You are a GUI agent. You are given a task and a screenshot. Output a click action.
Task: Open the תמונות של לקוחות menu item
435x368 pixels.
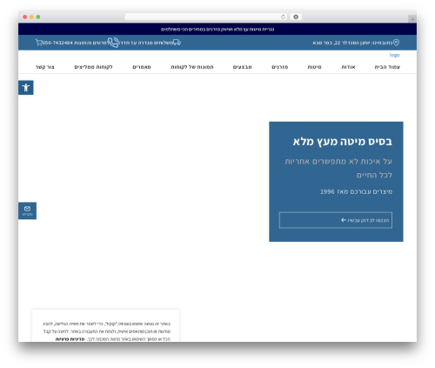click(x=192, y=67)
